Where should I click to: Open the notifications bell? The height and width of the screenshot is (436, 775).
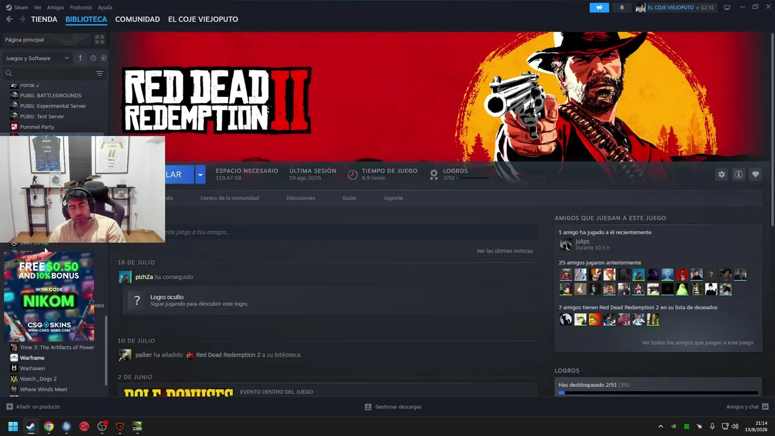622,7
